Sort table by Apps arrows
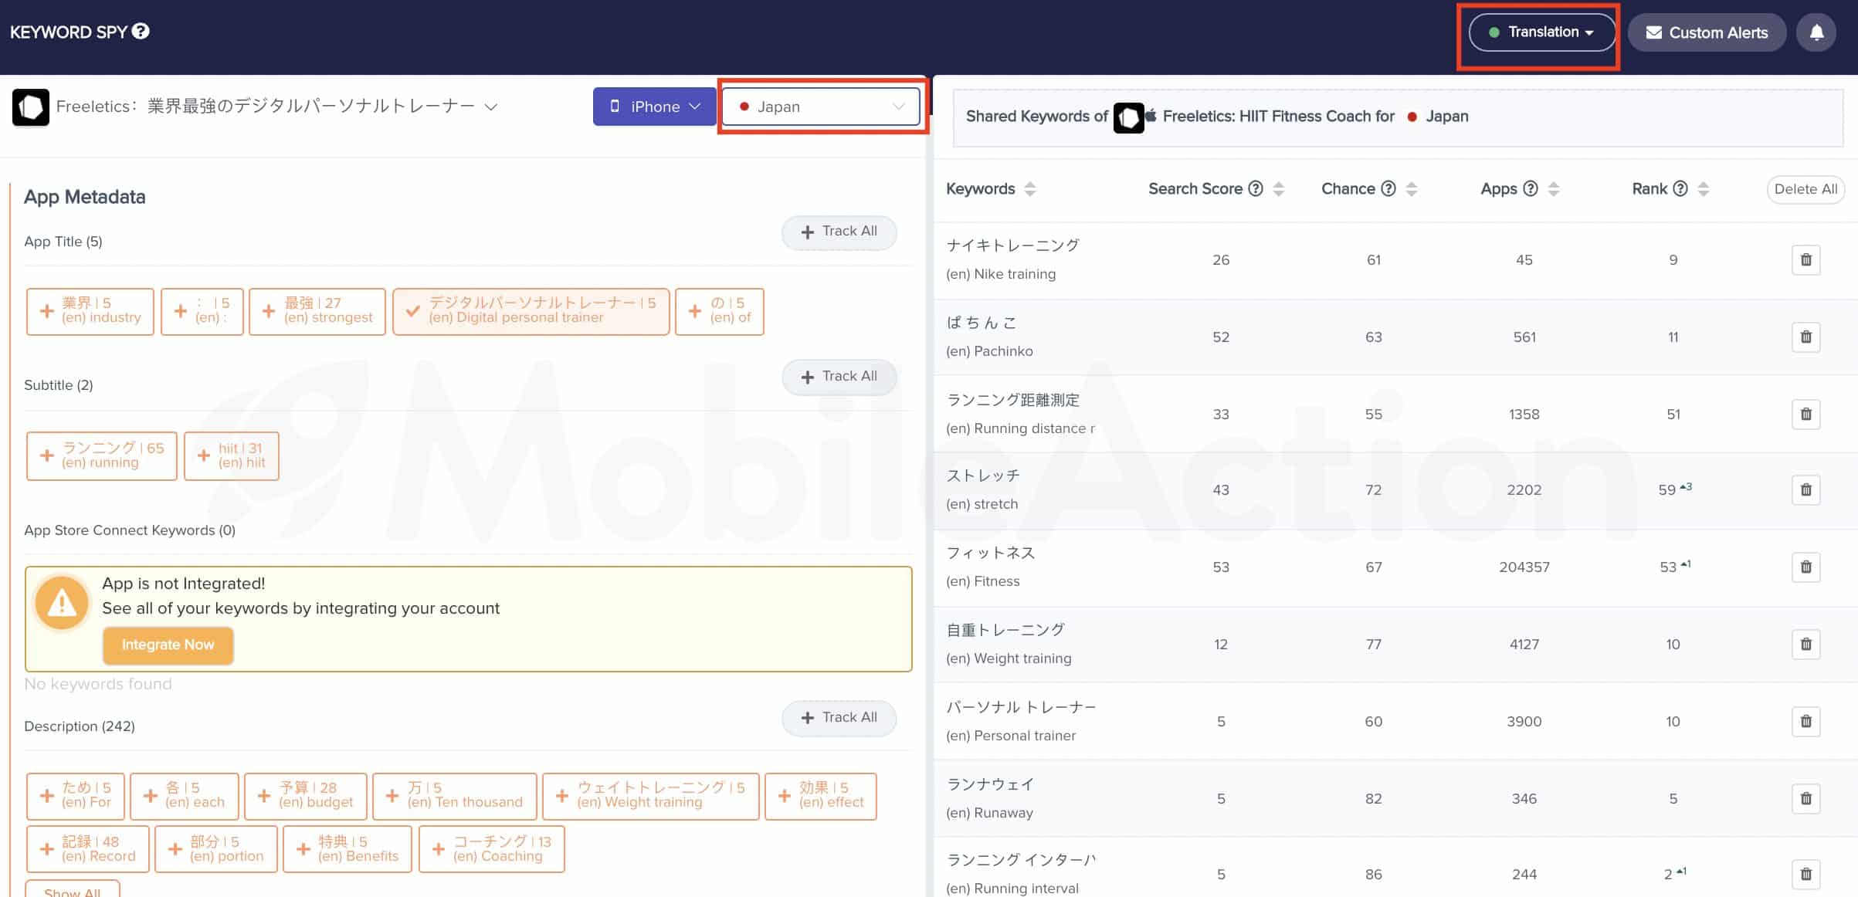Viewport: 1858px width, 897px height. (x=1554, y=189)
